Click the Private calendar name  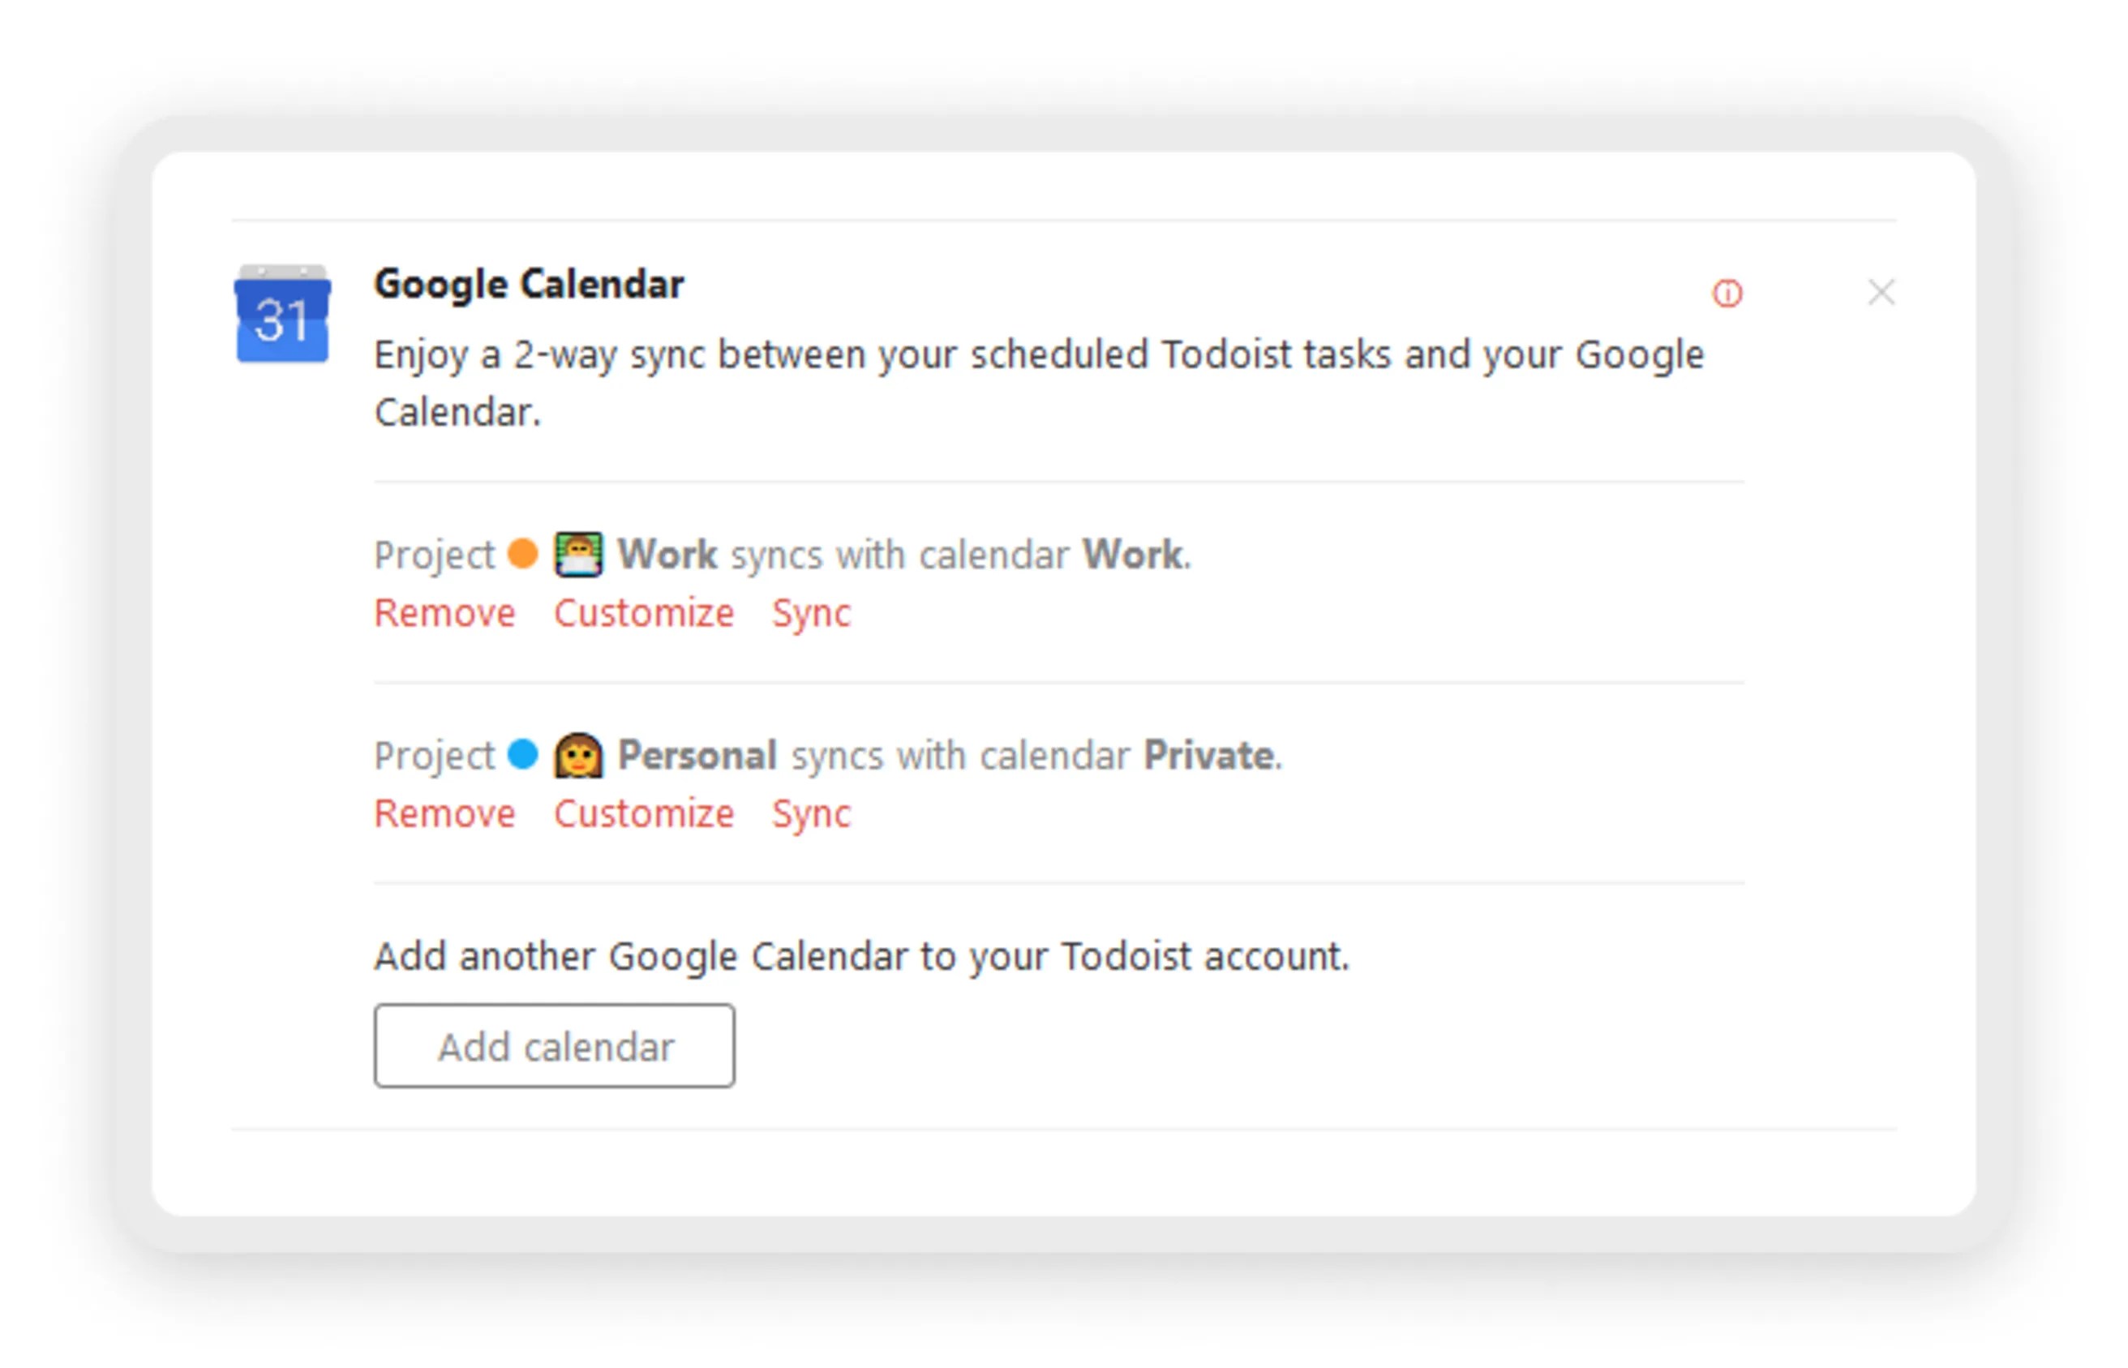[x=1209, y=755]
